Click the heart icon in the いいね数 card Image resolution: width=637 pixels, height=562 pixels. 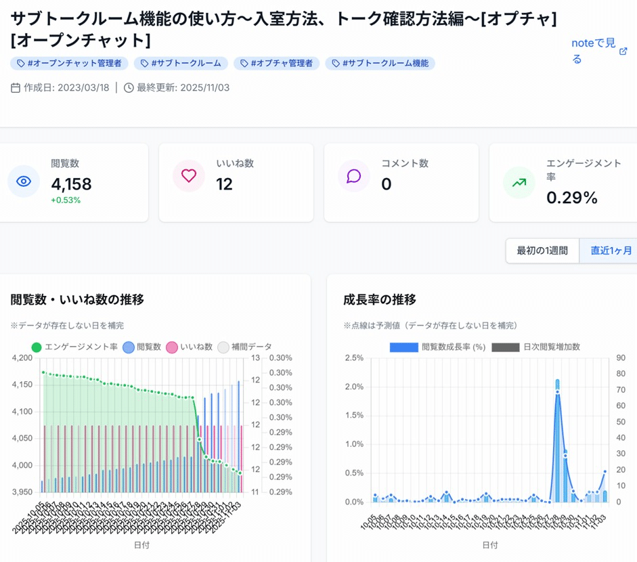tap(189, 175)
